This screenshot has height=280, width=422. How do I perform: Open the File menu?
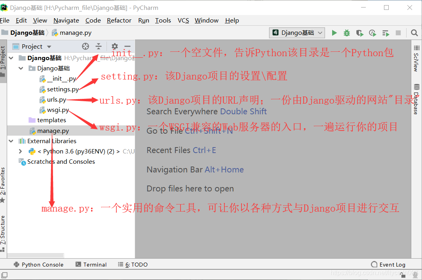(5, 21)
